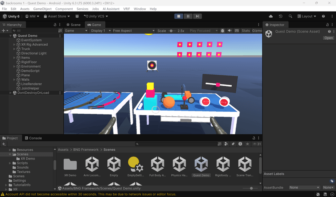Open the debug mode bug icon in status bar
This screenshot has height=197, width=336.
click(318, 194)
